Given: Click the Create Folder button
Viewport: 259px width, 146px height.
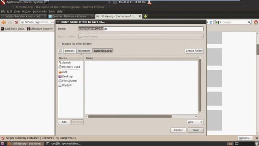Looking at the screenshot, I should [194, 51].
